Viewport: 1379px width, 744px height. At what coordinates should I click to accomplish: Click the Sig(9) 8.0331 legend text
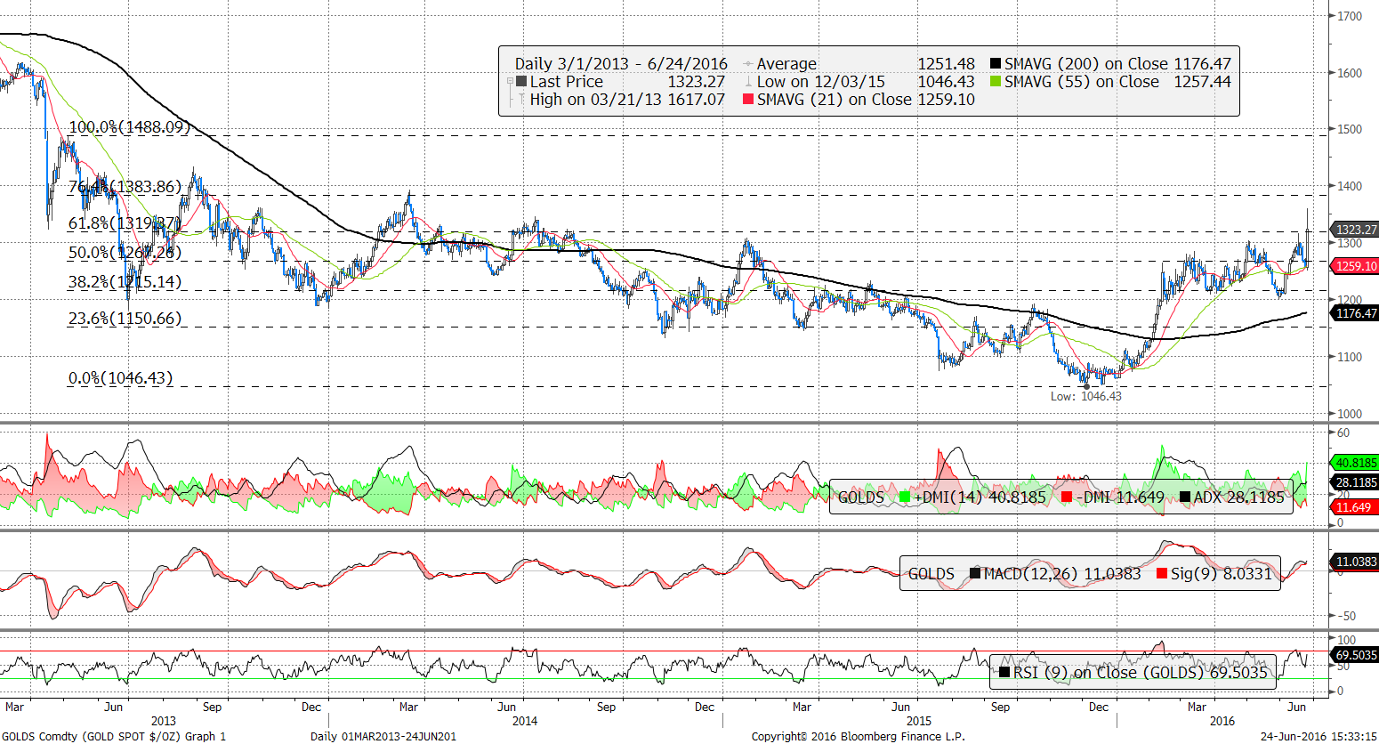point(1222,574)
